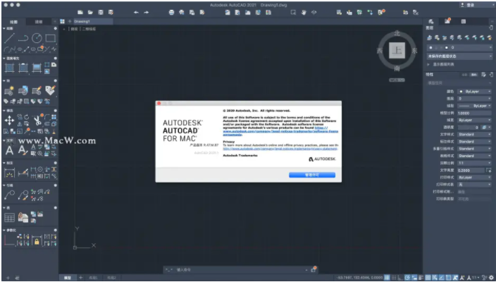Select the Pan hand tool
Image resolution: width=496 pixels, height=282 pixels.
[x=304, y=13]
